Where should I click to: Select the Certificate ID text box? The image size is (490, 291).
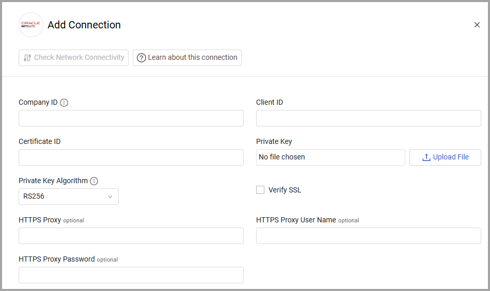(131, 157)
